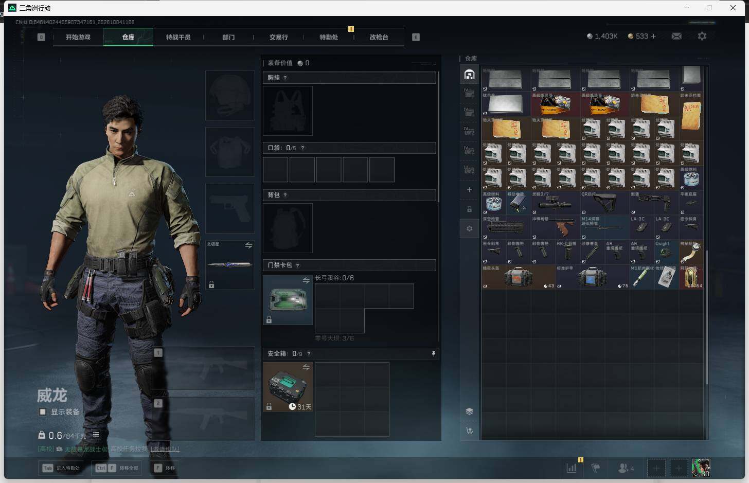The height and width of the screenshot is (483, 749).
Task: Click the player avatar in bottom right
Action: pos(701,468)
